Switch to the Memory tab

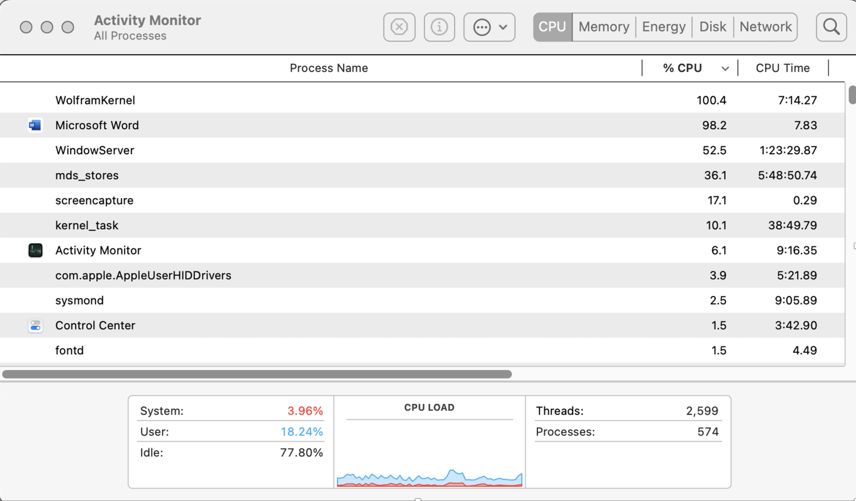pyautogui.click(x=604, y=27)
